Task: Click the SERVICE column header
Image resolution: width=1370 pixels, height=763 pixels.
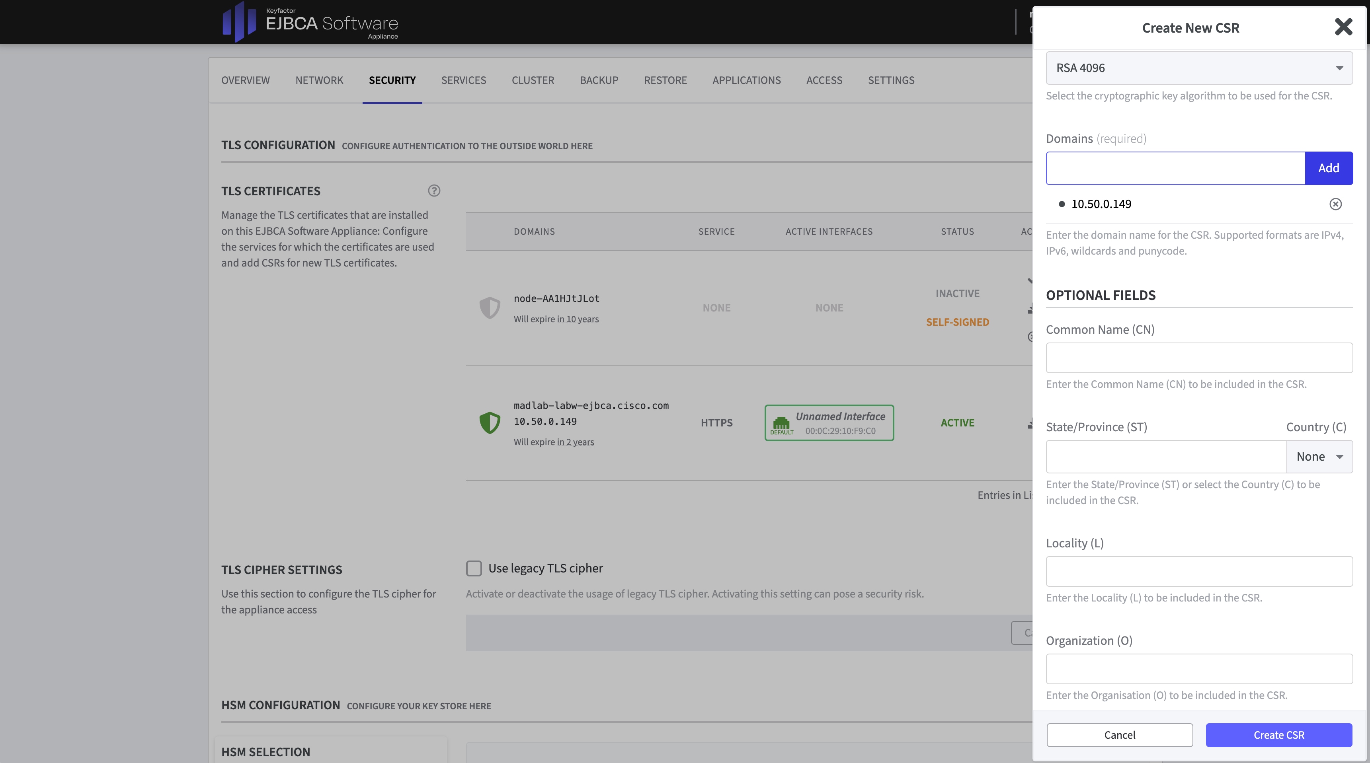Action: point(716,232)
